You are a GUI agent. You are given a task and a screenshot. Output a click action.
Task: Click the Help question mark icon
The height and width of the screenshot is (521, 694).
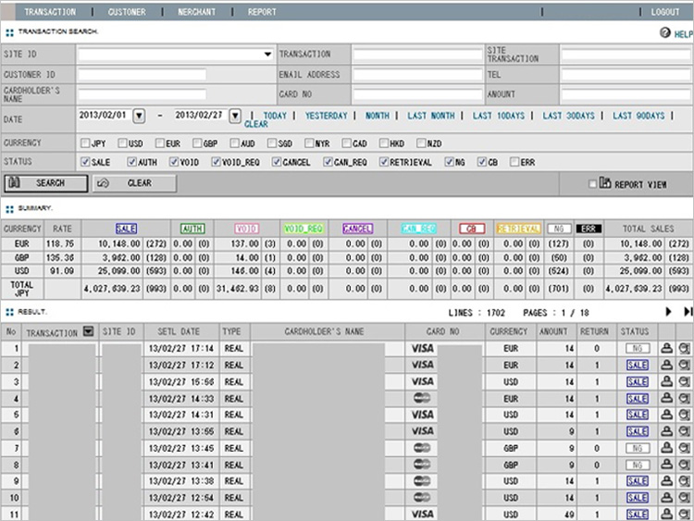[664, 32]
